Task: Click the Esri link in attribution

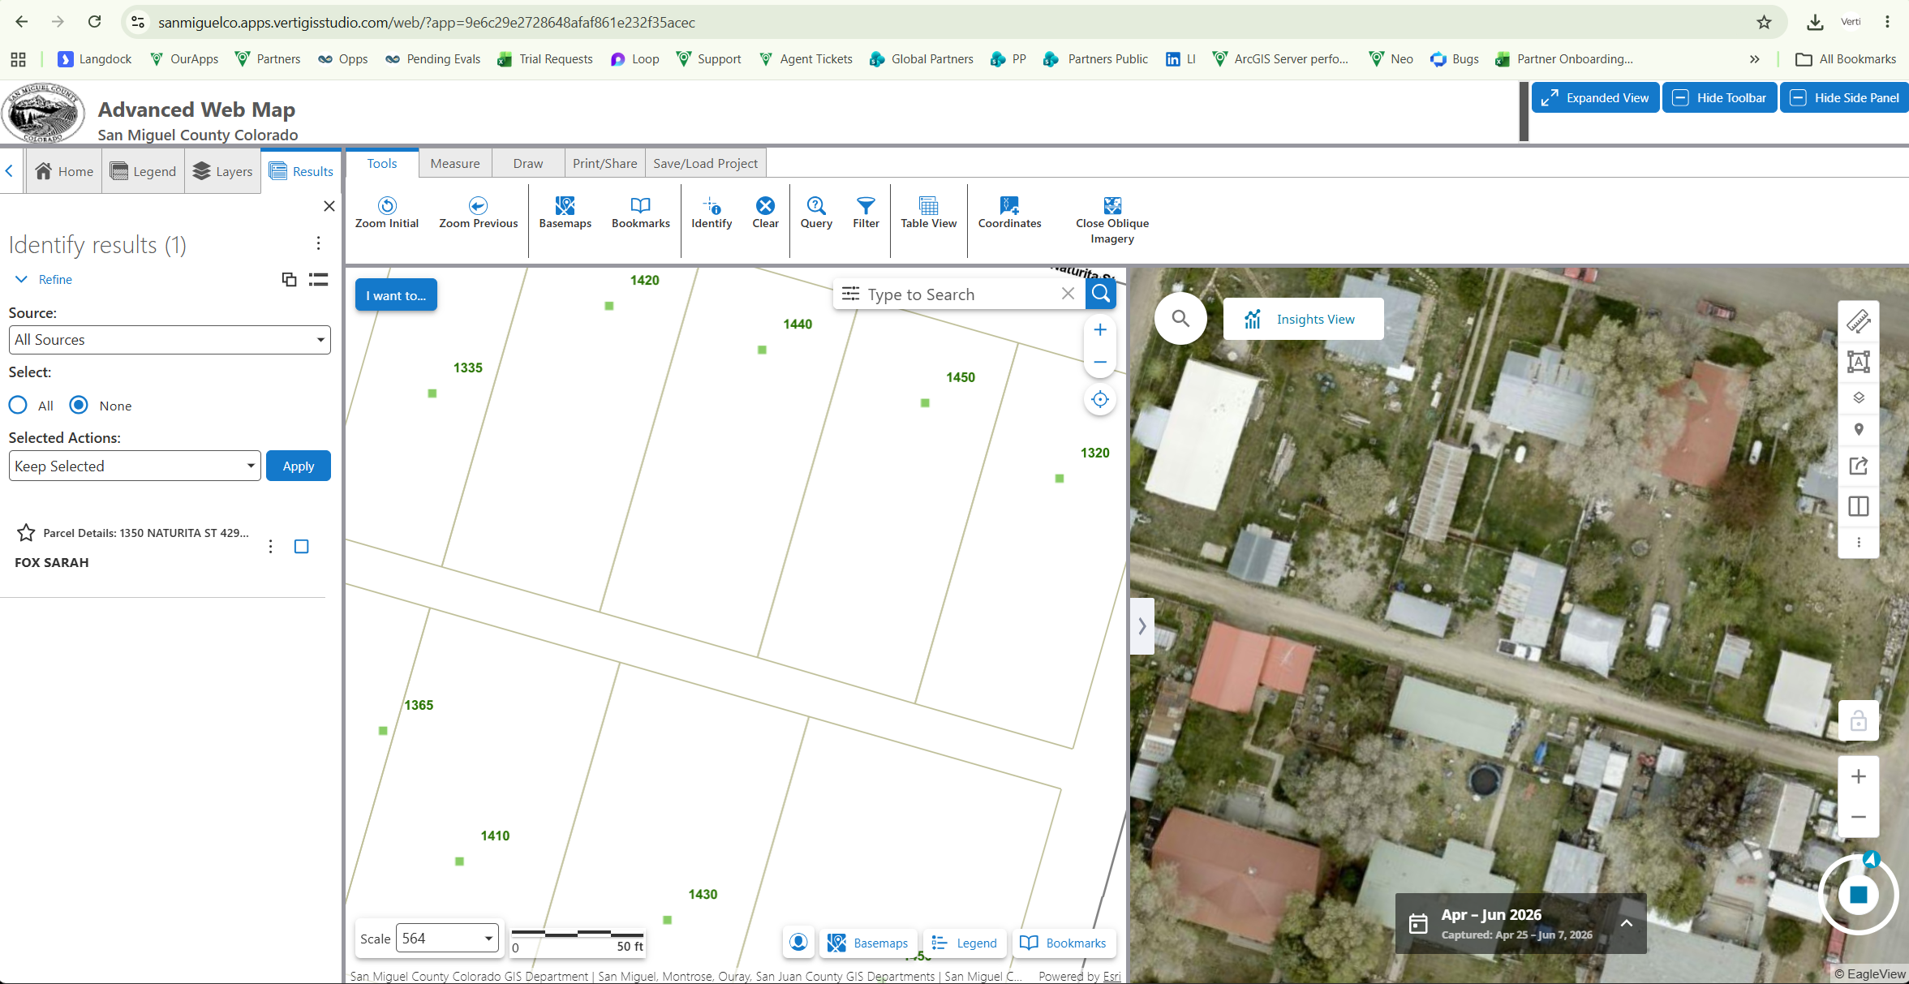Action: point(1111,976)
